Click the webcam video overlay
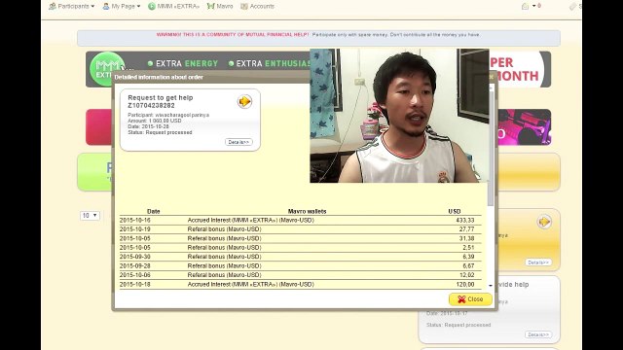 (399, 116)
